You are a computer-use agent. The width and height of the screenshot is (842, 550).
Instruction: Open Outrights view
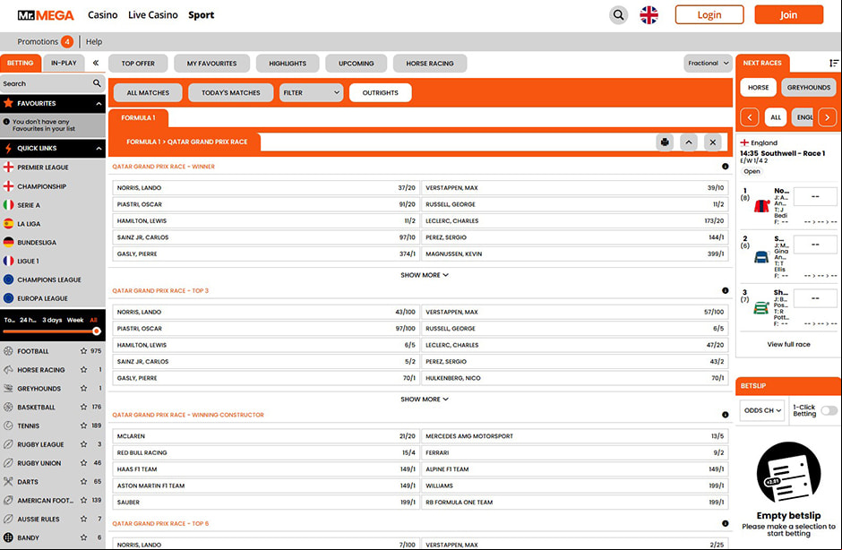(380, 92)
